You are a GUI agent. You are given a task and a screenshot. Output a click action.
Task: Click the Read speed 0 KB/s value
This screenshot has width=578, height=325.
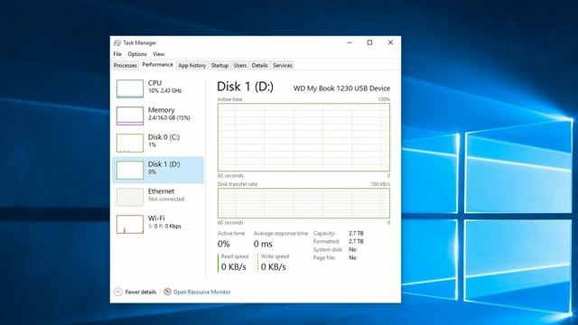pyautogui.click(x=233, y=267)
